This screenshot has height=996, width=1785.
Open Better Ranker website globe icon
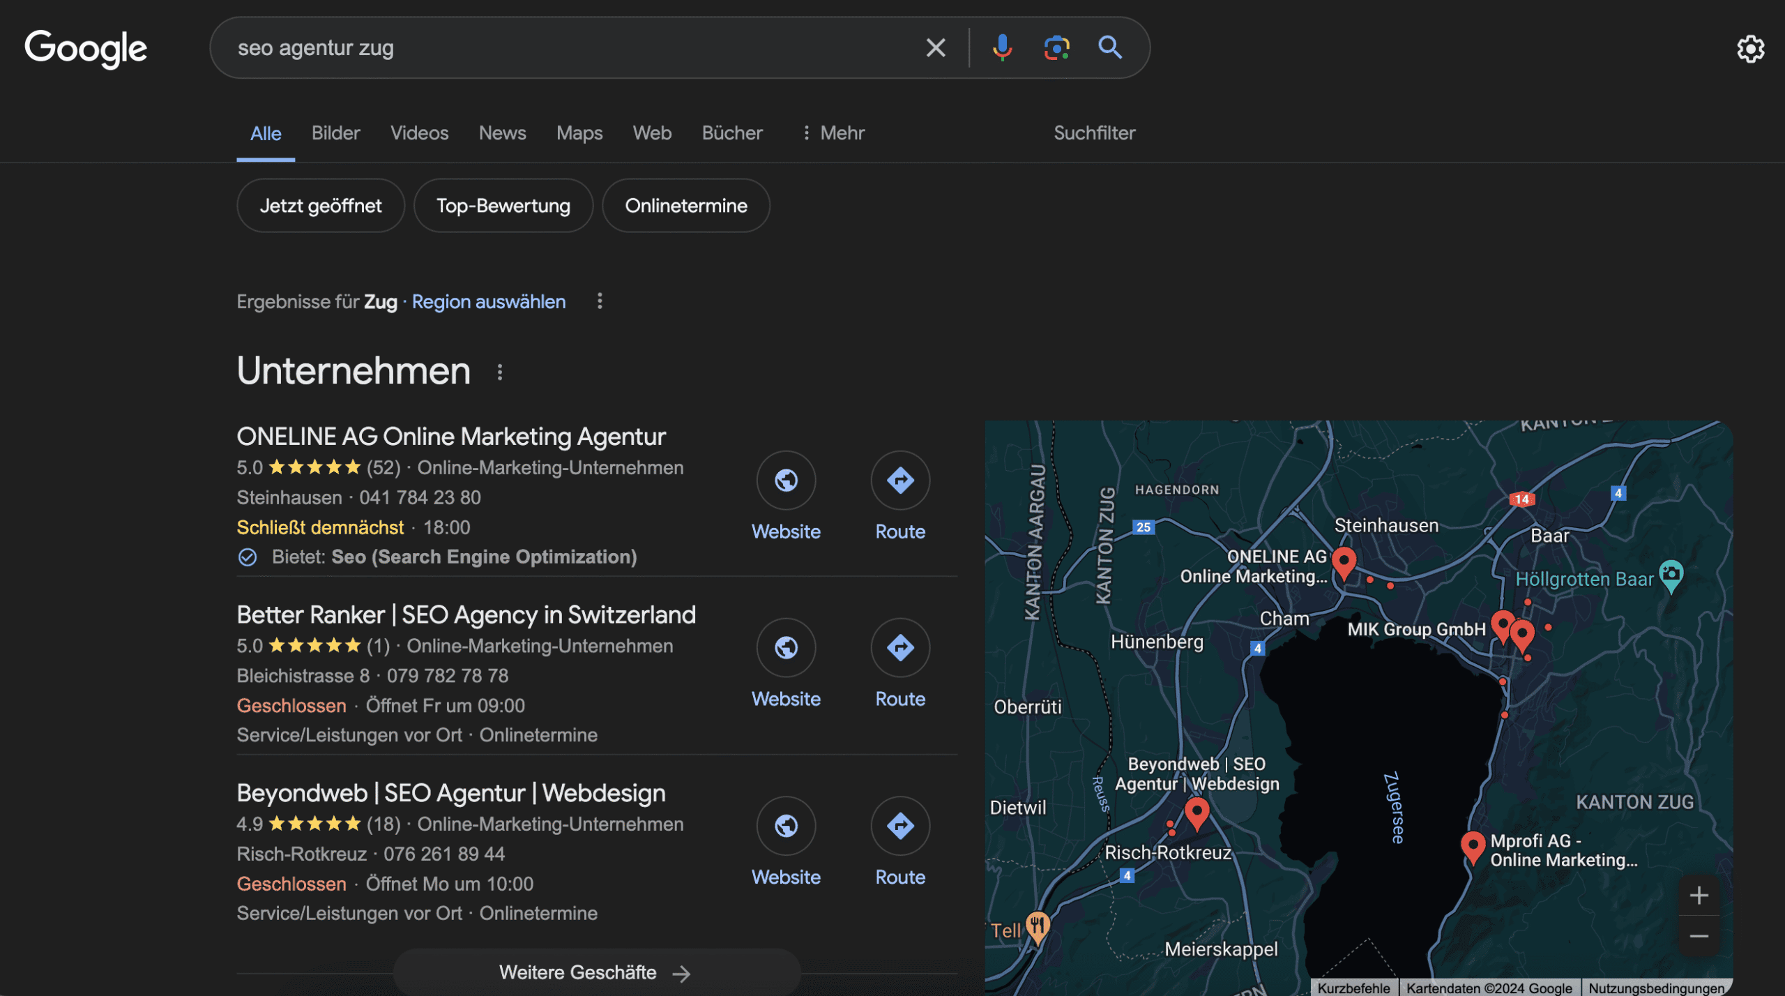click(x=786, y=647)
